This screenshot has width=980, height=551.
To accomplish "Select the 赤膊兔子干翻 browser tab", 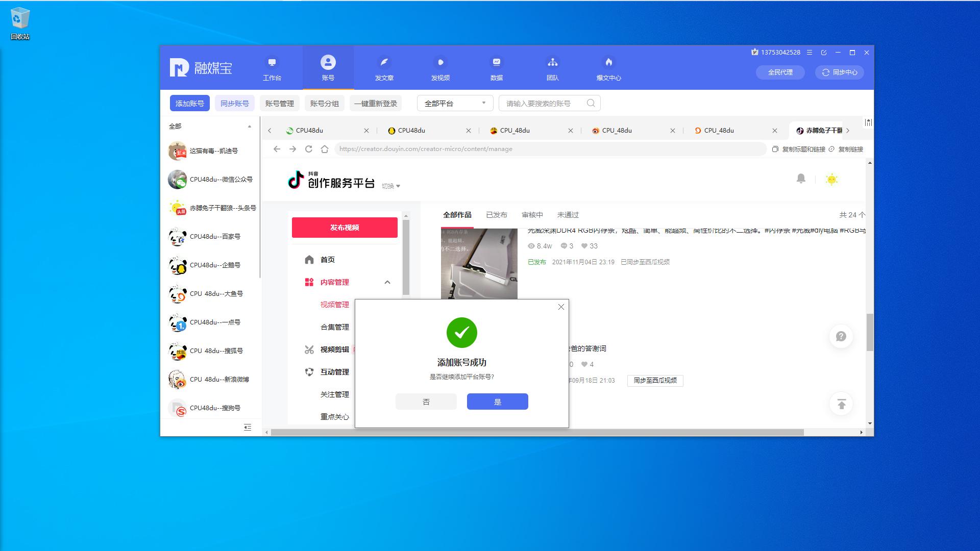I will 819,131.
